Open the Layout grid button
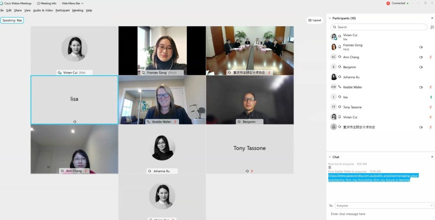435x220 pixels. tap(315, 20)
